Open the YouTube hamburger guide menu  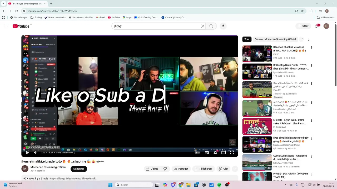(x=6, y=26)
